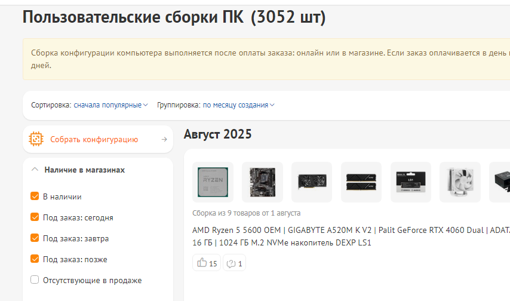Open the DEXP LS1 SSD thumbnail
510x301 pixels.
(x=411, y=182)
